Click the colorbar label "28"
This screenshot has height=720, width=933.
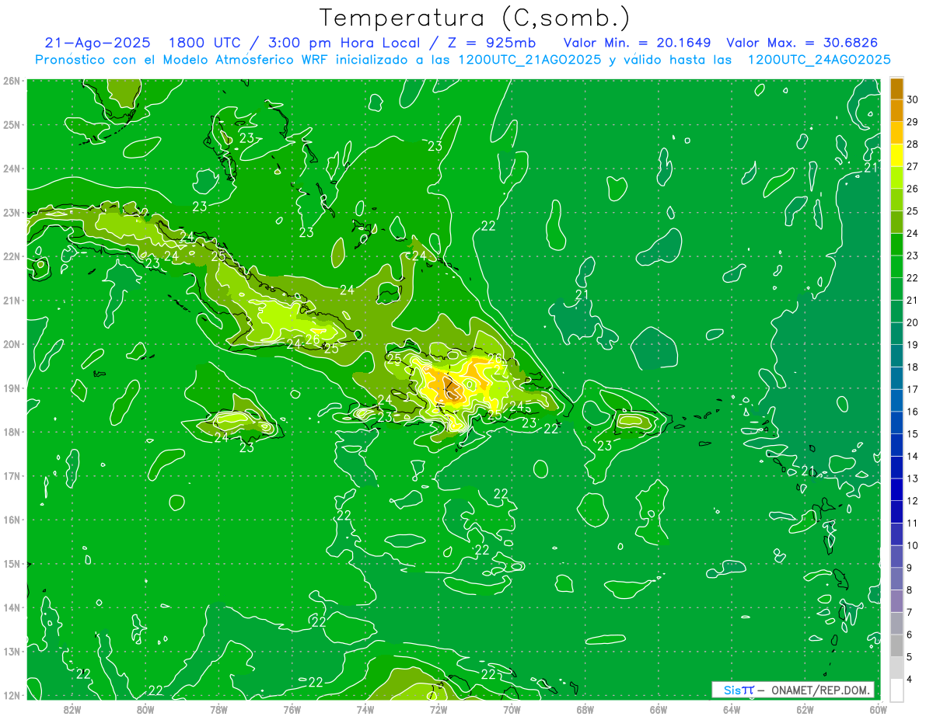pos(912,144)
